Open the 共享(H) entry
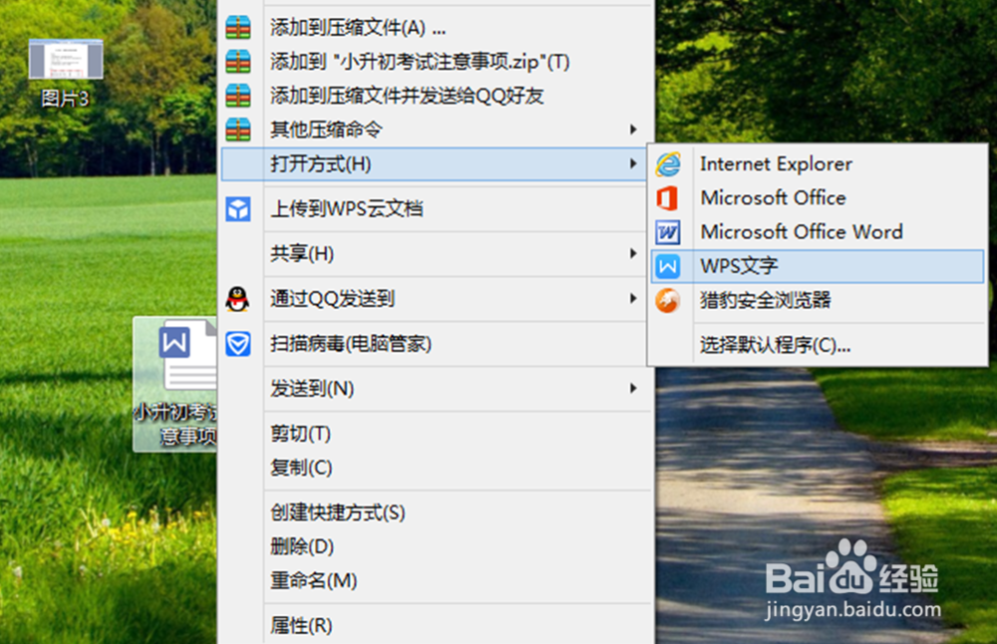 [x=437, y=253]
